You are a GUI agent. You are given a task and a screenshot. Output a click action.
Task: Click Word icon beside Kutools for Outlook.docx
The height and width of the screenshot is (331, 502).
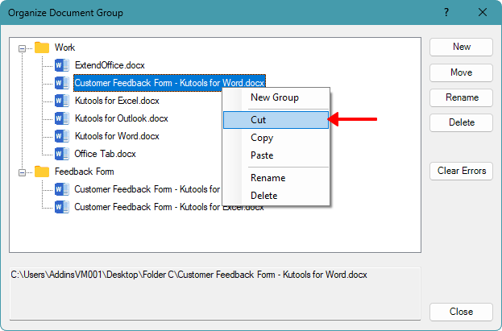point(62,118)
